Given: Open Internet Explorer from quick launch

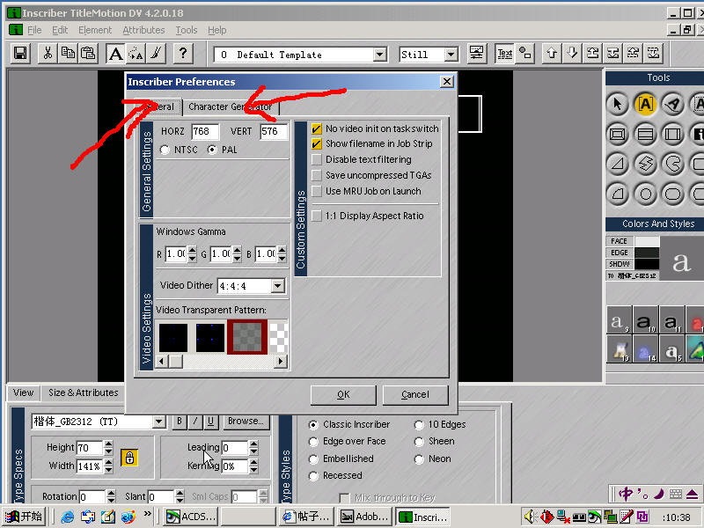Looking at the screenshot, I should click(68, 517).
